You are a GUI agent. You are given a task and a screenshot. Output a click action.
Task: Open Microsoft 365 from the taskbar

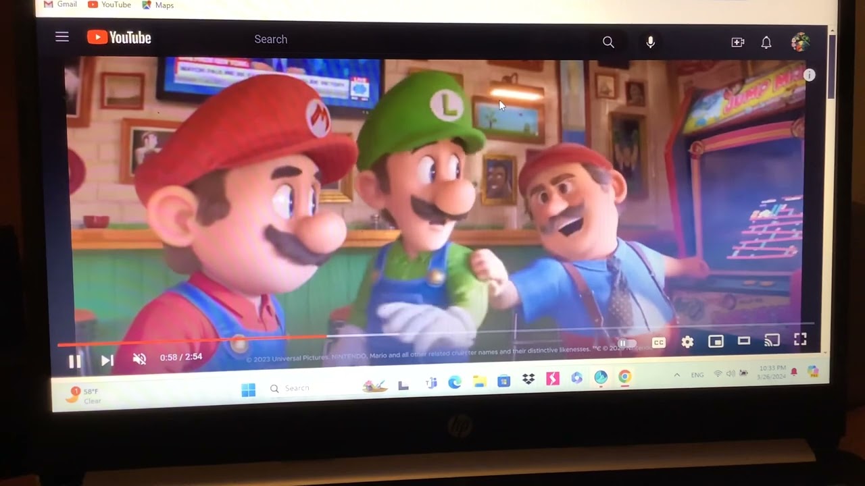(x=576, y=378)
